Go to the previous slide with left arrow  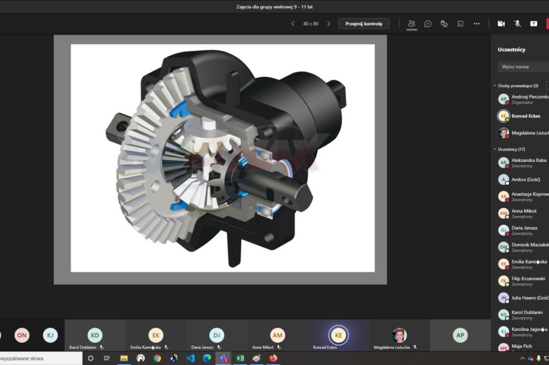tap(293, 24)
